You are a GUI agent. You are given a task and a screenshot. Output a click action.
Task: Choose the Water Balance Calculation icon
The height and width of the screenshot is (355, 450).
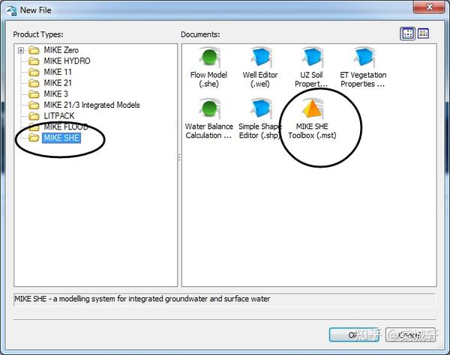pyautogui.click(x=209, y=118)
